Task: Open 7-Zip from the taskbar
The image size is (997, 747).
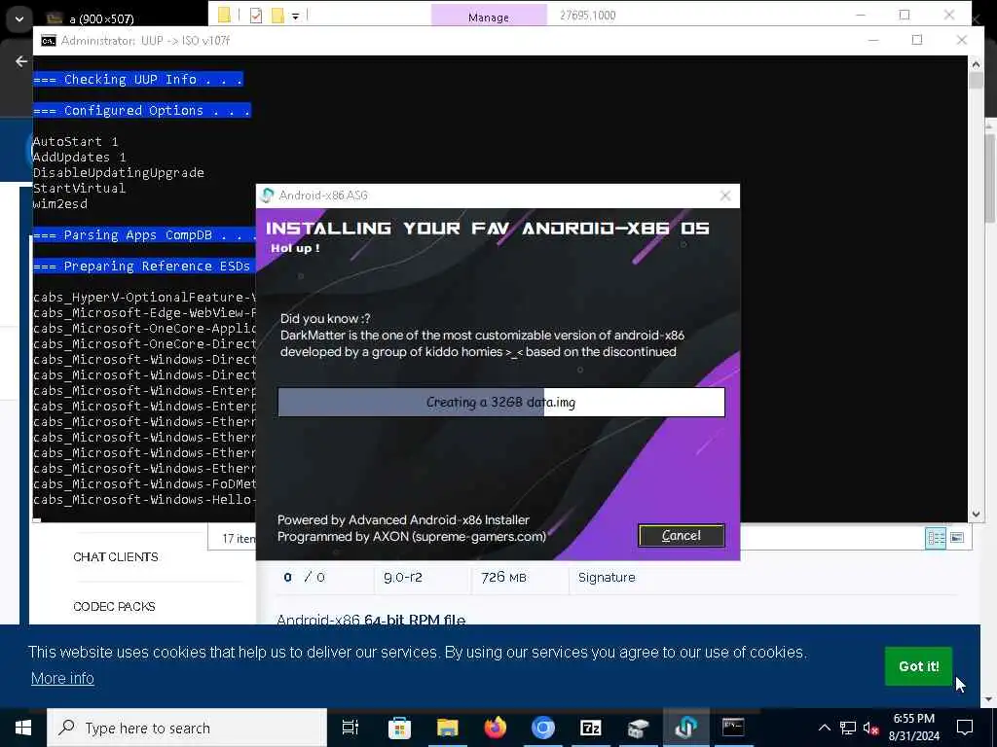Action: coord(591,728)
